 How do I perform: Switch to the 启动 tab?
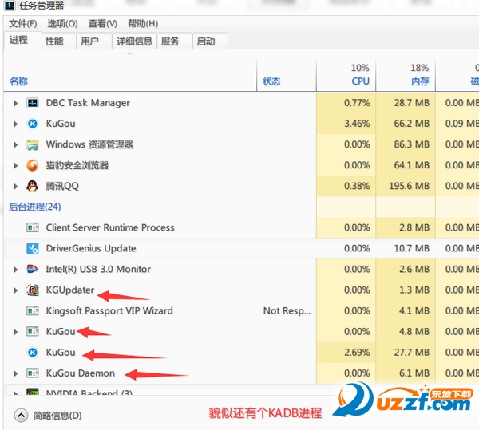click(x=210, y=41)
